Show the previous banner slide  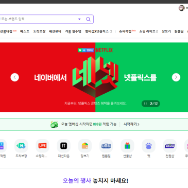(14, 77)
